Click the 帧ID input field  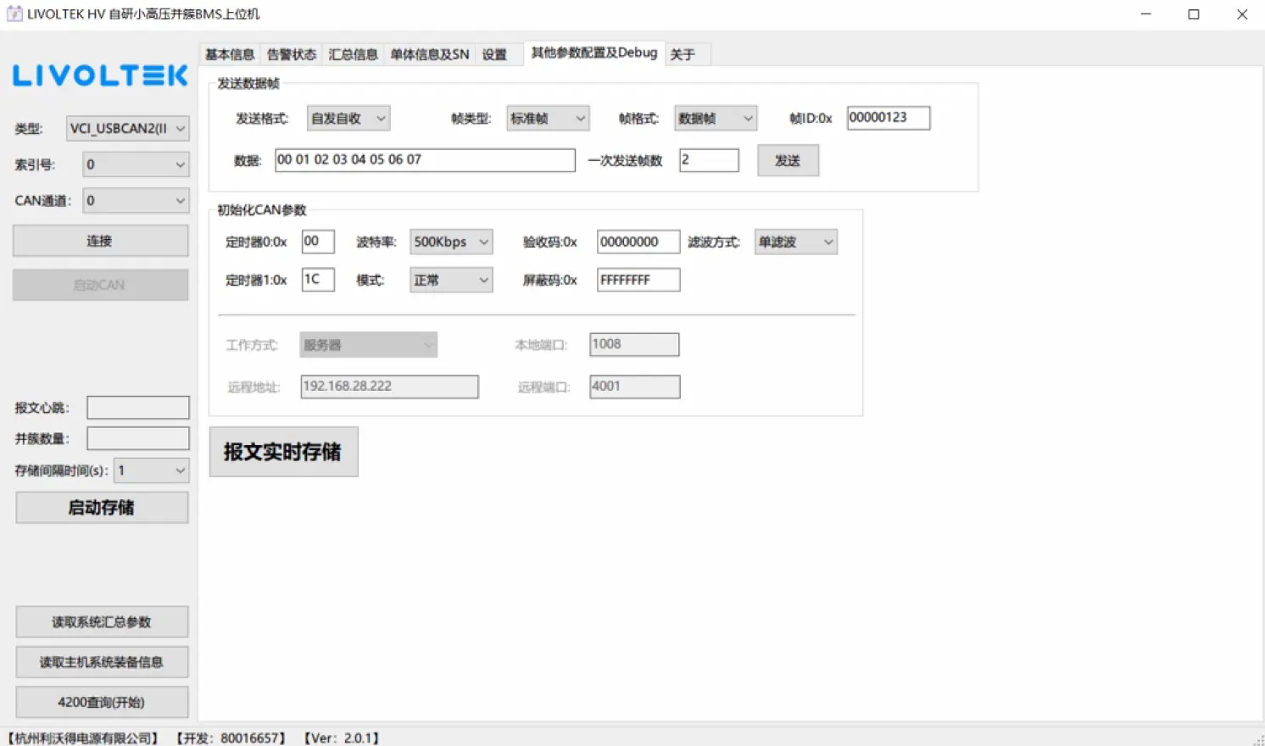[x=889, y=118]
